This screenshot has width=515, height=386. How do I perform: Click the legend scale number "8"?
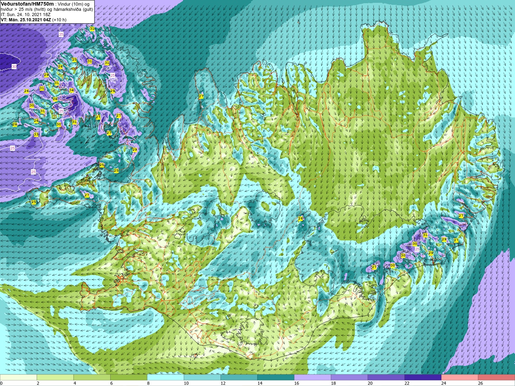[148, 383]
